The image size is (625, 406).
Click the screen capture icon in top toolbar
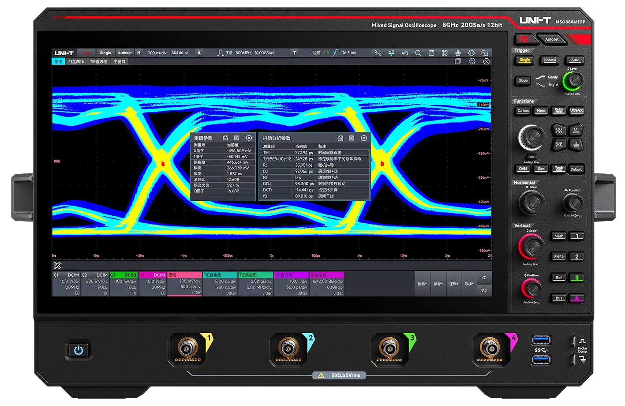[x=445, y=53]
